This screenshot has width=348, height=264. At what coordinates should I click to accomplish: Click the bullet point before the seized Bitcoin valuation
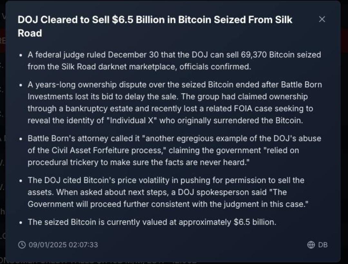point(21,222)
